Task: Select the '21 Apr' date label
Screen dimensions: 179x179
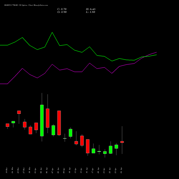Action: tap(104, 170)
